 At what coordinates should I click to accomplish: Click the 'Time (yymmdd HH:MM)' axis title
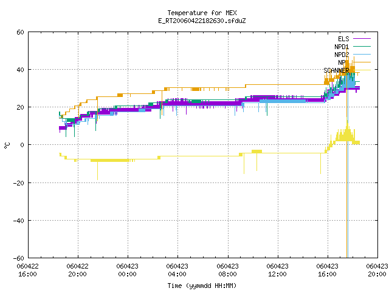pos(202,286)
